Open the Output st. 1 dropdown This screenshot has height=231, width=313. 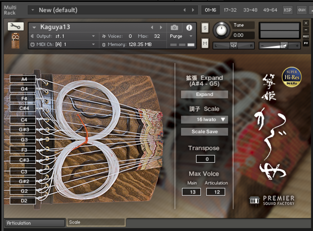tap(93, 36)
